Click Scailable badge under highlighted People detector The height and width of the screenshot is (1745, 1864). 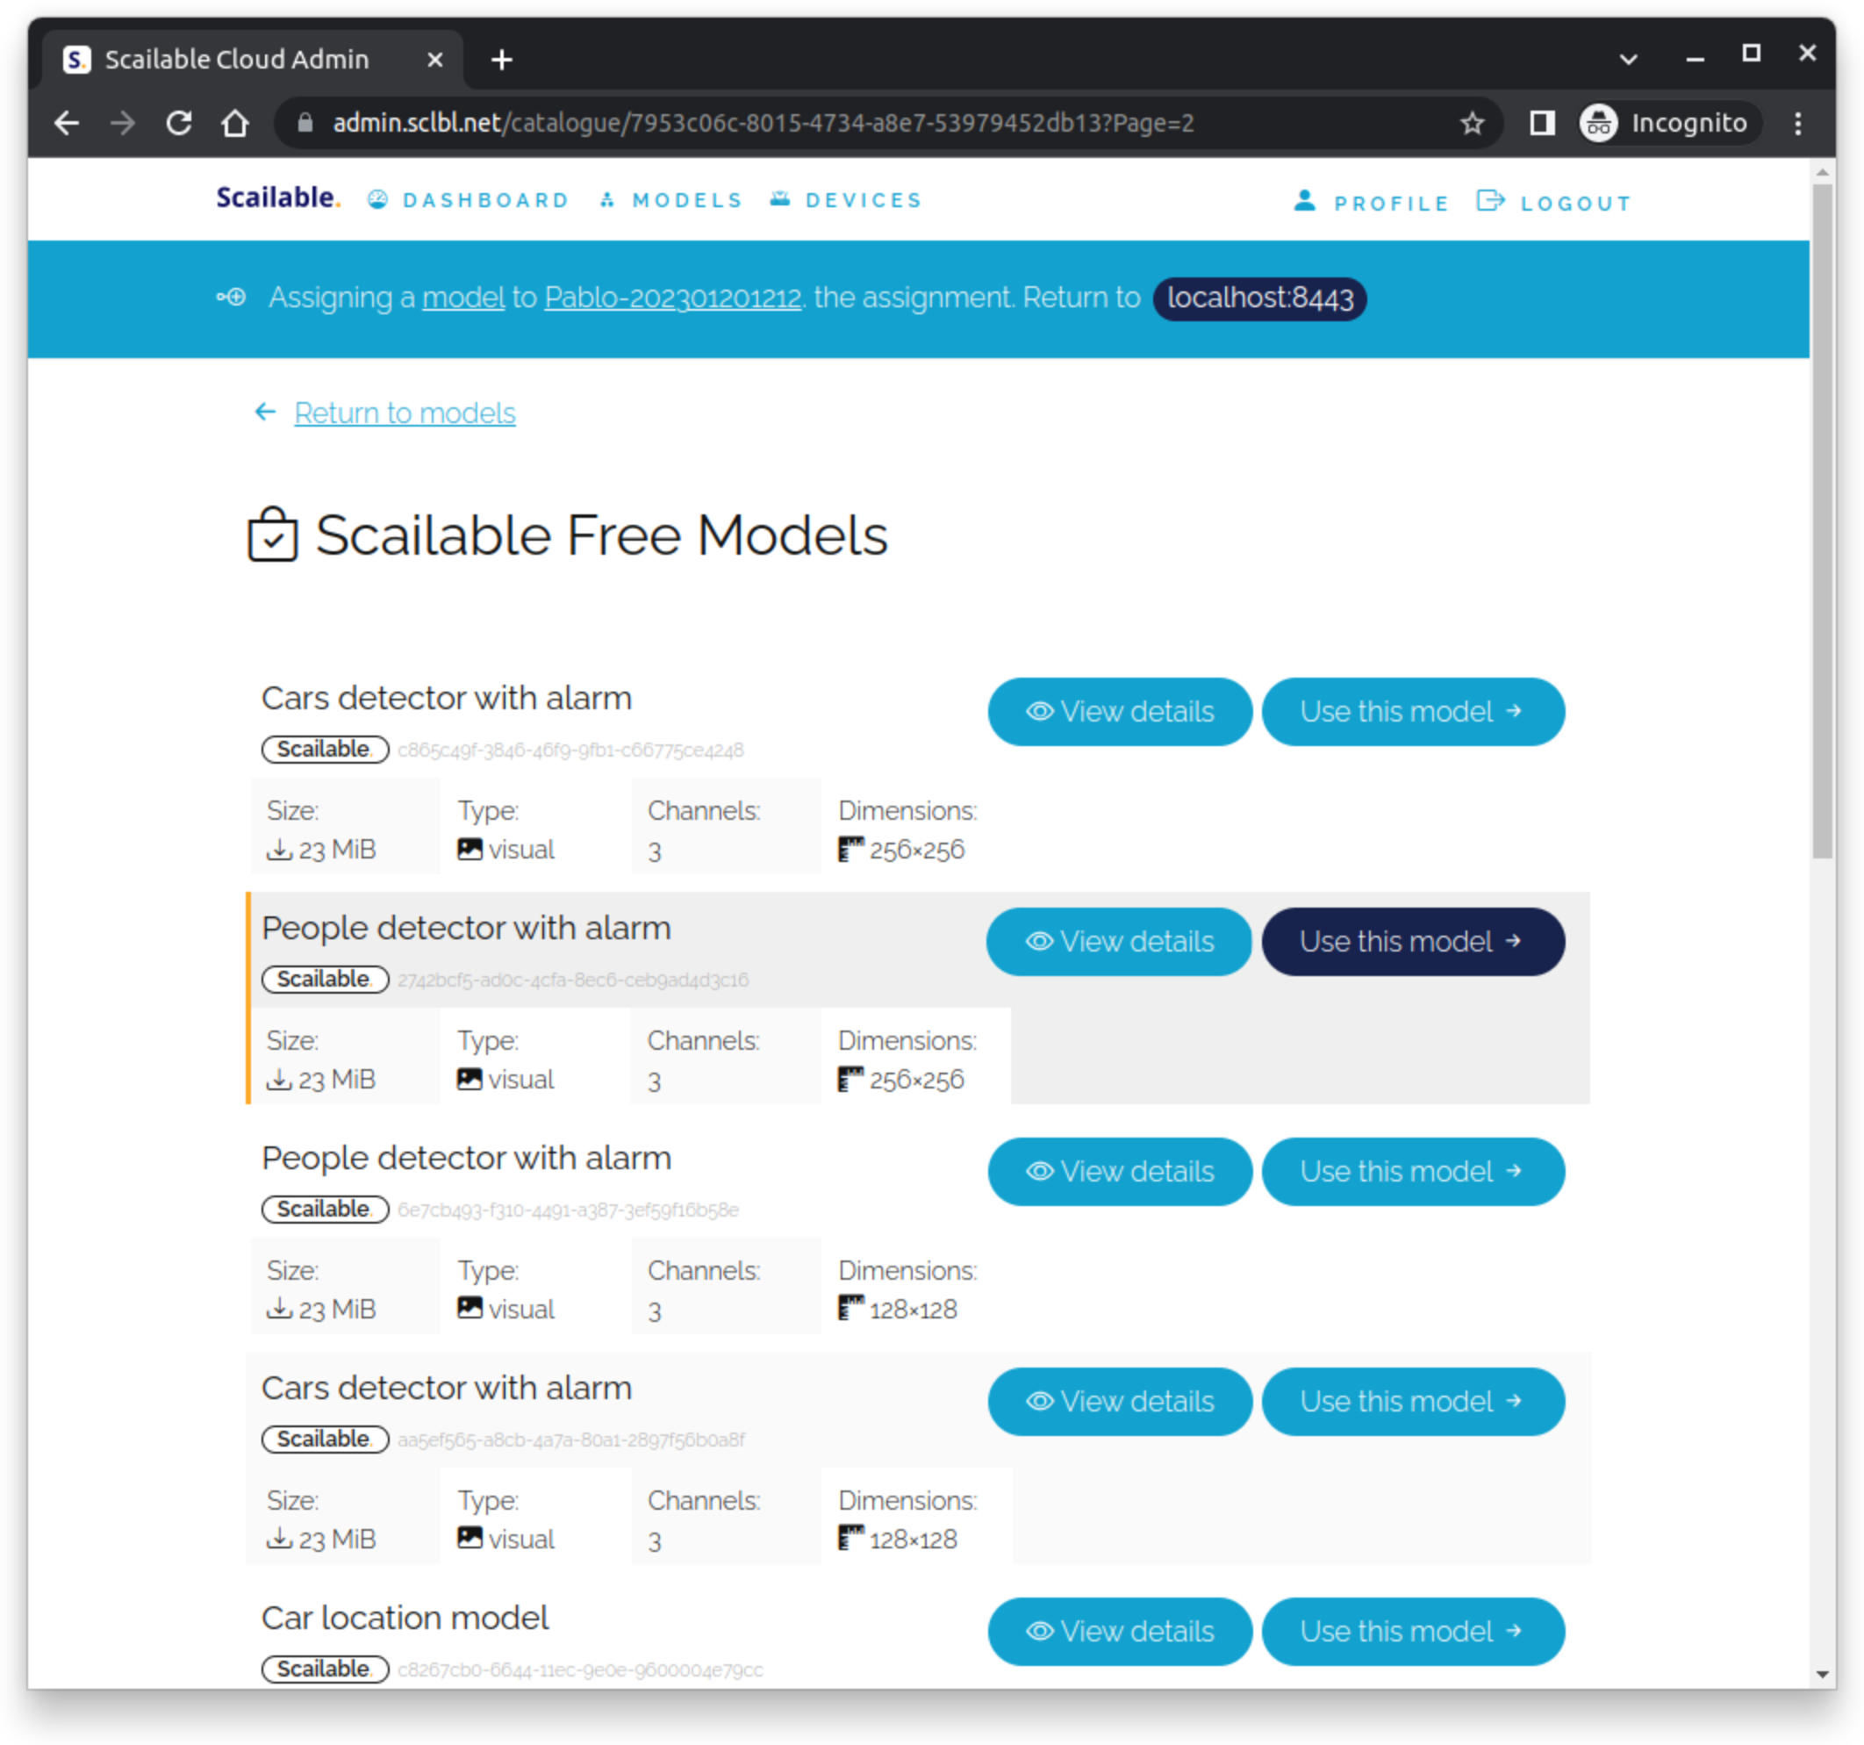point(325,979)
